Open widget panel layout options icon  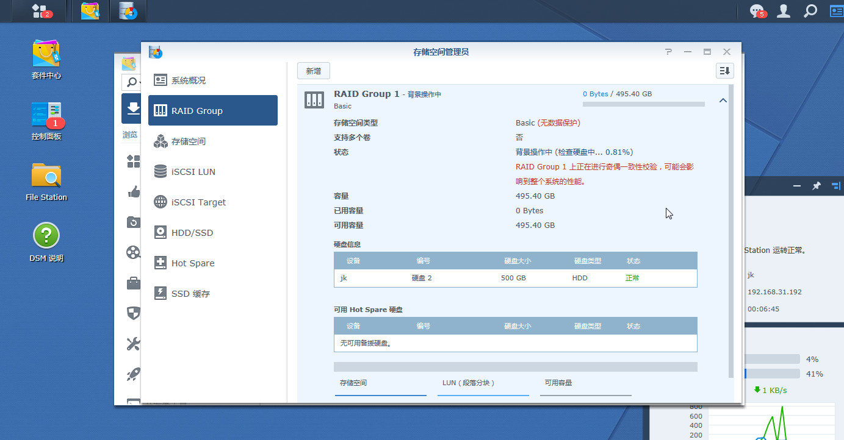pyautogui.click(x=835, y=186)
